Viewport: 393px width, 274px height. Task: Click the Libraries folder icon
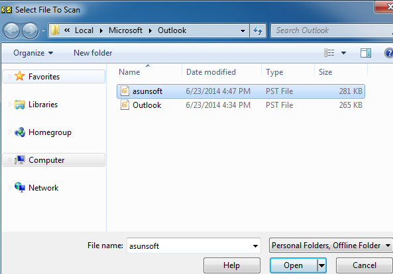coord(19,105)
